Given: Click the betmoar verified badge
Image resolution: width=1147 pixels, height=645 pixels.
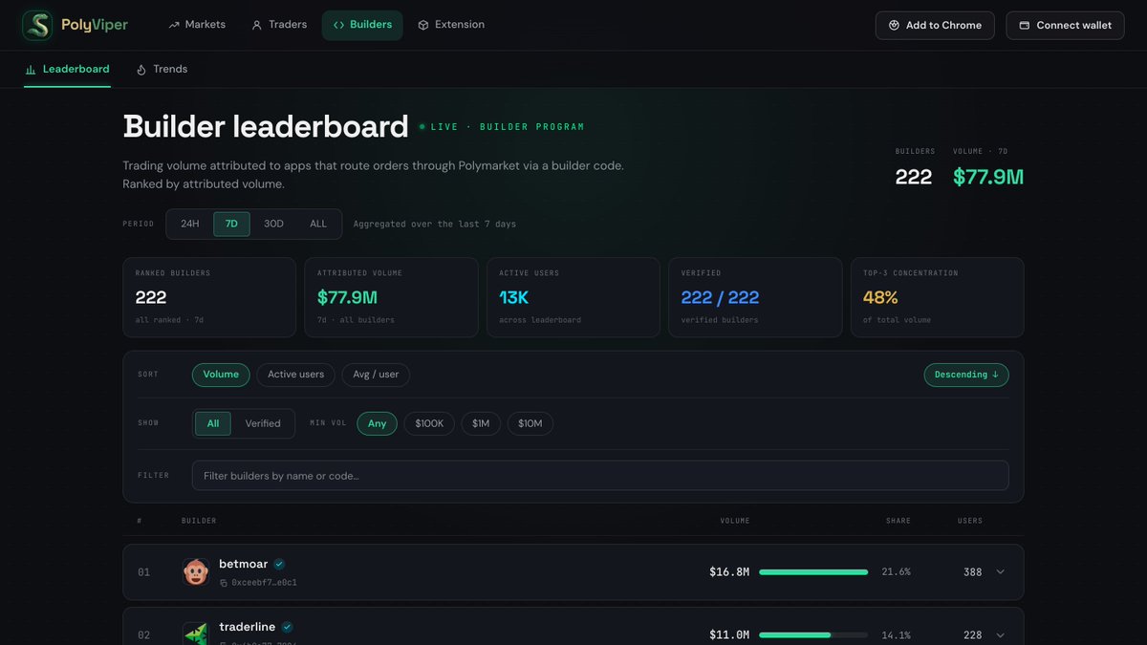Looking at the screenshot, I should coord(279,565).
